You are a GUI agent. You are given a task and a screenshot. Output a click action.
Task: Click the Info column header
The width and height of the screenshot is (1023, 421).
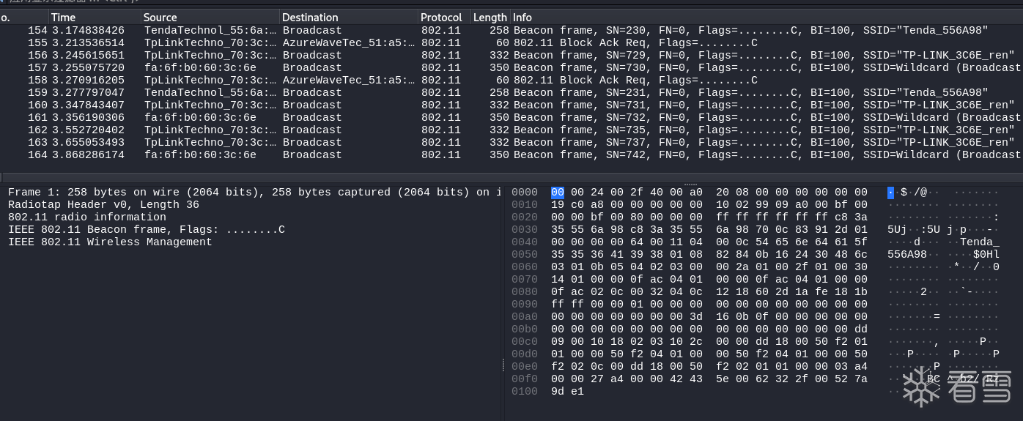(x=522, y=17)
